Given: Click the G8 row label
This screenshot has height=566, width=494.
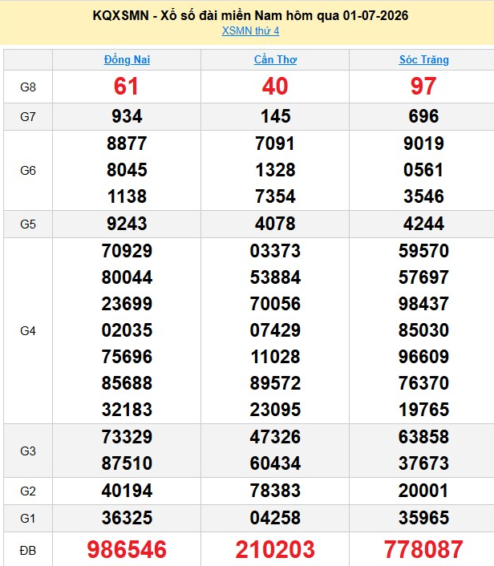Looking at the screenshot, I should click(x=28, y=87).
